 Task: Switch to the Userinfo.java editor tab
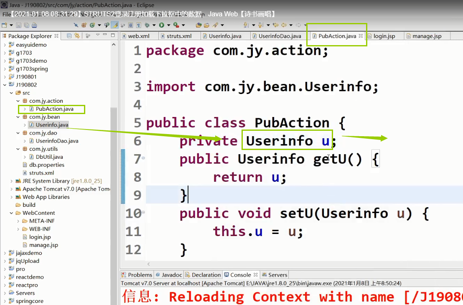pyautogui.click(x=225, y=36)
